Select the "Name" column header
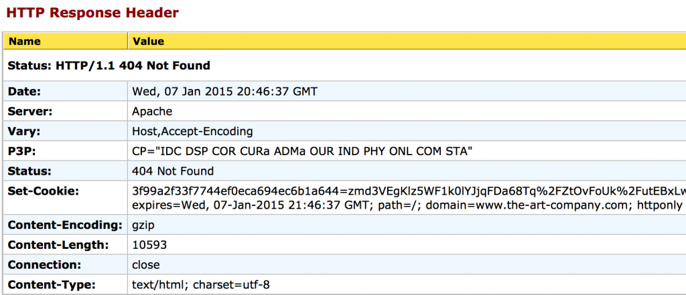This screenshot has height=295, width=686. point(25,41)
